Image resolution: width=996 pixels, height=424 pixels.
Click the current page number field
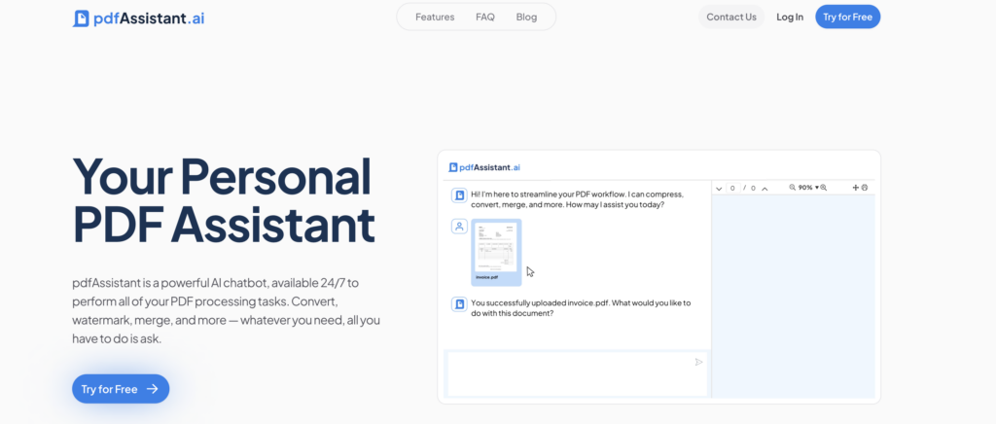[732, 188]
